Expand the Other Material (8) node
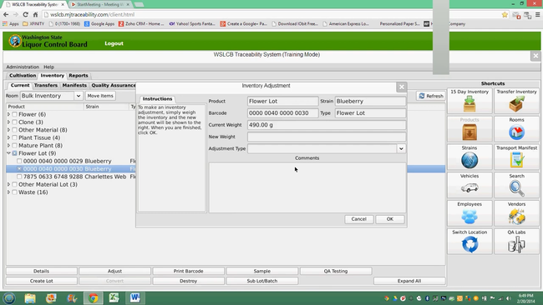The width and height of the screenshot is (543, 305). 8,130
